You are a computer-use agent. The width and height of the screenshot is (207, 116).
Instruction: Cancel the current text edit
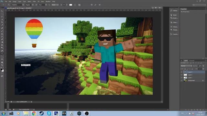(x=92, y=5)
